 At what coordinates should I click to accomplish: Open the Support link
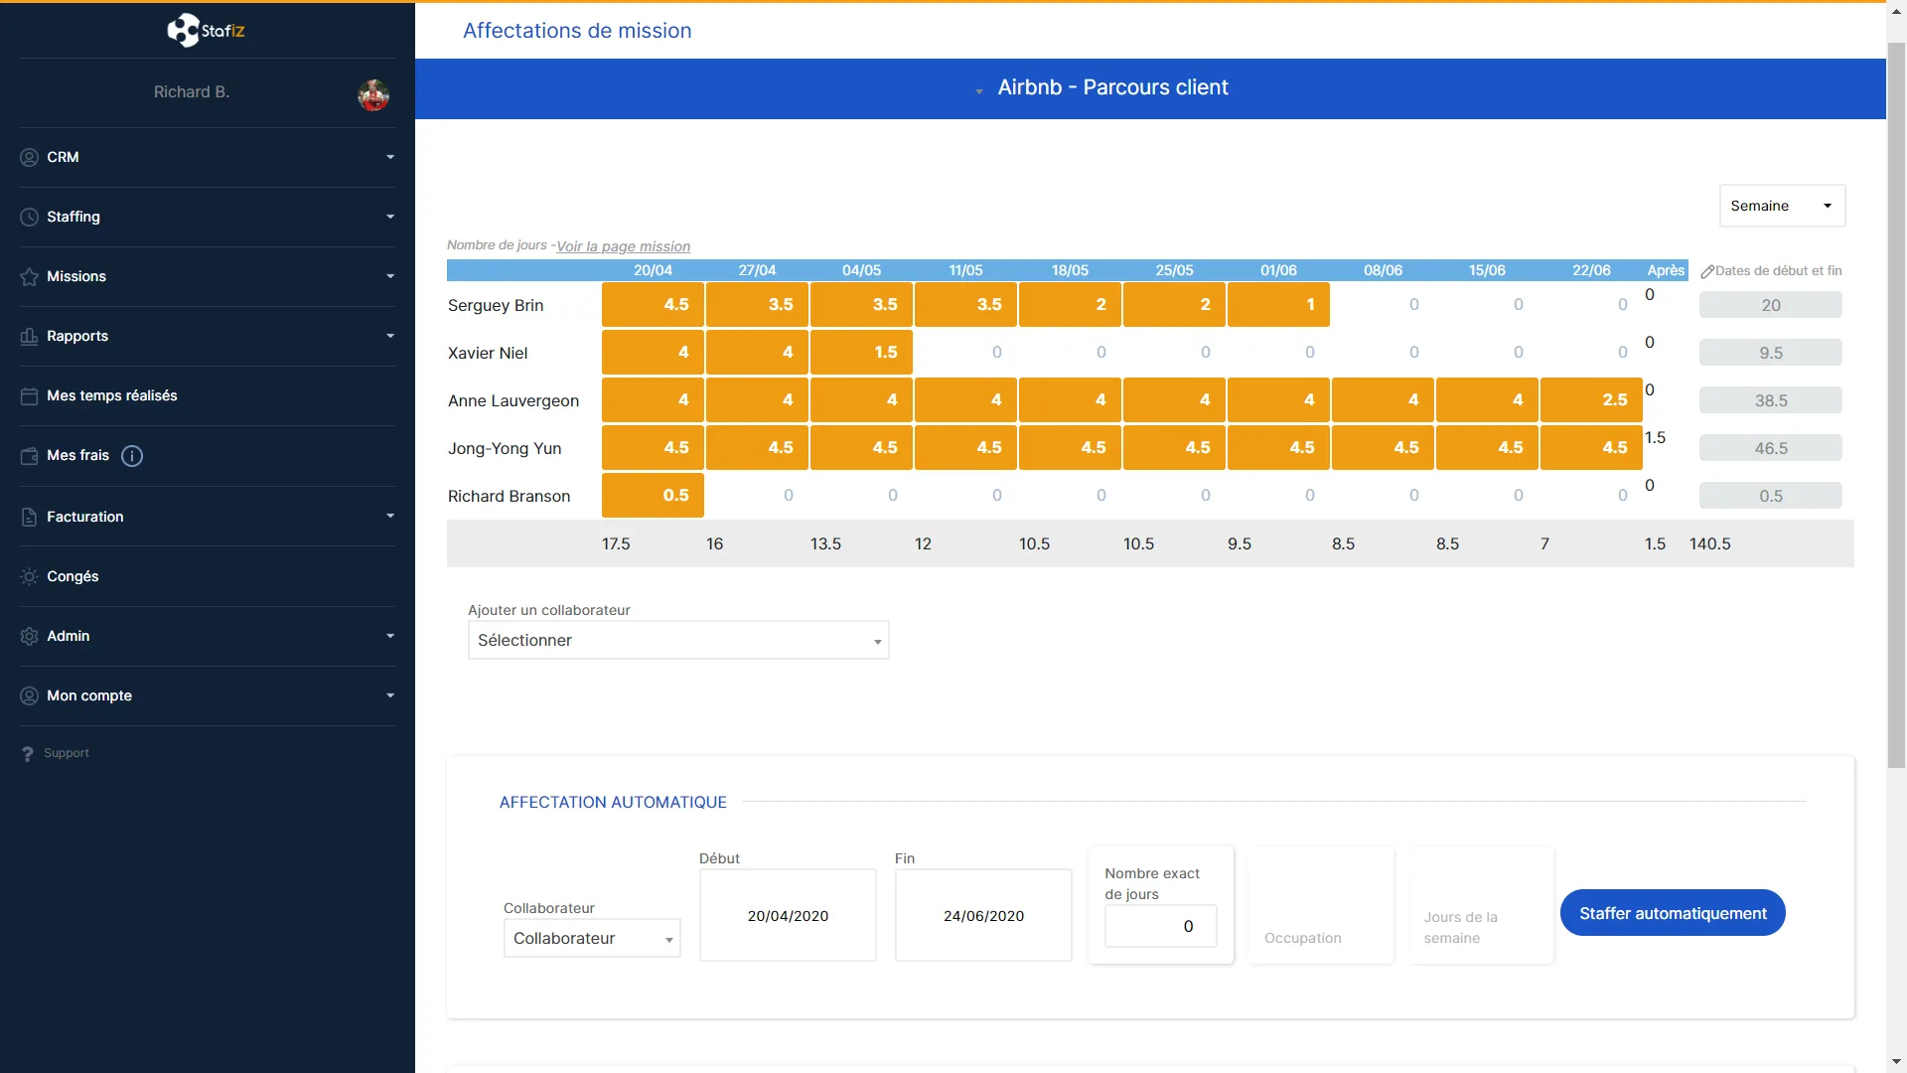click(67, 753)
